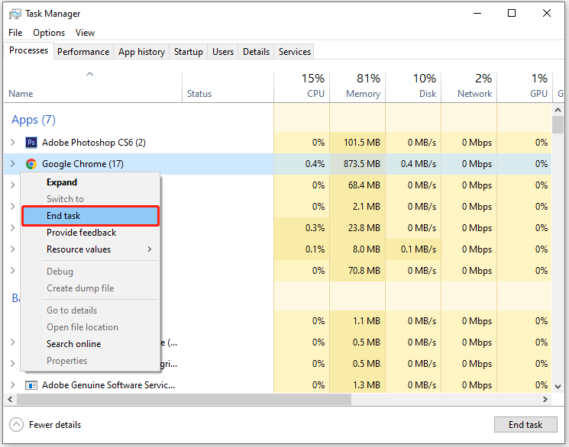Click the vertical scrollbar thumb
The width and height of the screenshot is (569, 447).
point(558,124)
